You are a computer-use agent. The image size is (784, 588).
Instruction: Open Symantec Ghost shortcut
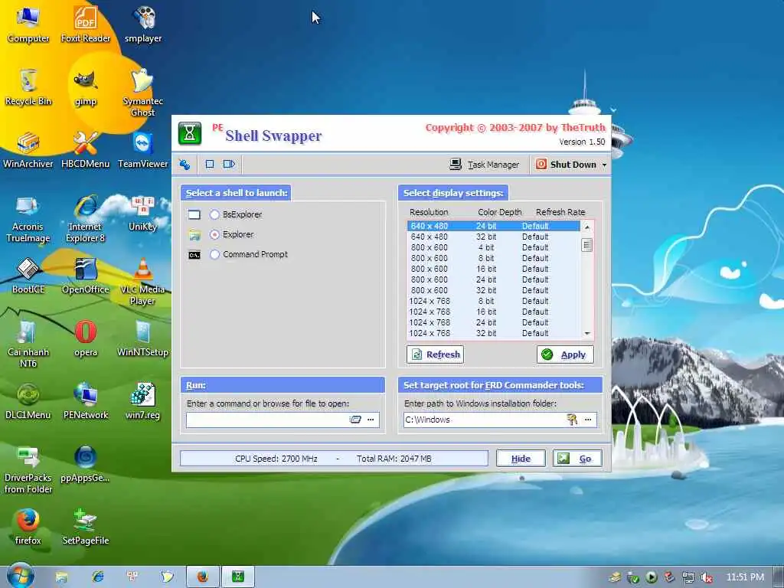pyautogui.click(x=143, y=93)
